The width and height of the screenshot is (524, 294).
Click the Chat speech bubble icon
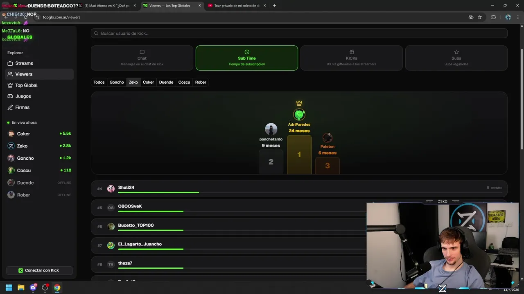coord(142,52)
